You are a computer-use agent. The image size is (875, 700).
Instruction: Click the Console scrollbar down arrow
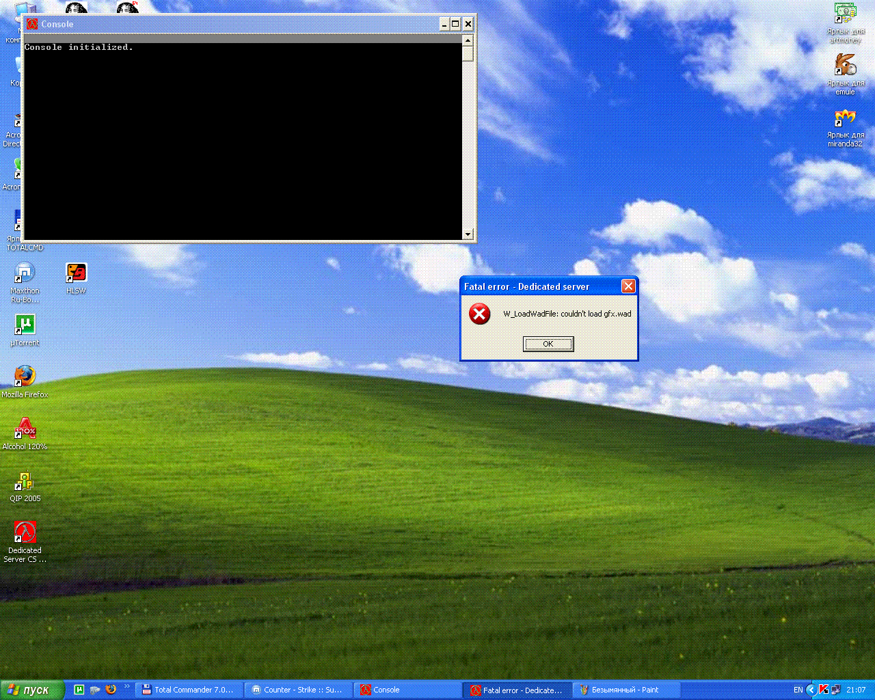(468, 234)
